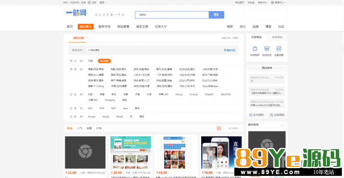The image size is (344, 178).
Task: Filter by 苹果CMS brand
Action: pos(163,94)
